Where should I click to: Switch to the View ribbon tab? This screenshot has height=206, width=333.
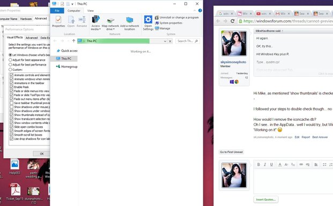click(90, 11)
